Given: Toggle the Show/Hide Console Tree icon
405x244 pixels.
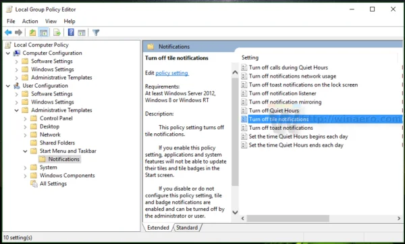Looking at the screenshot, I should [43, 32].
